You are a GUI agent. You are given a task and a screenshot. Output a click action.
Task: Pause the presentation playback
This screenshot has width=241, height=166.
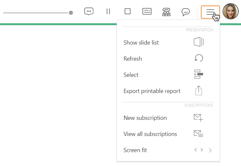click(x=108, y=12)
